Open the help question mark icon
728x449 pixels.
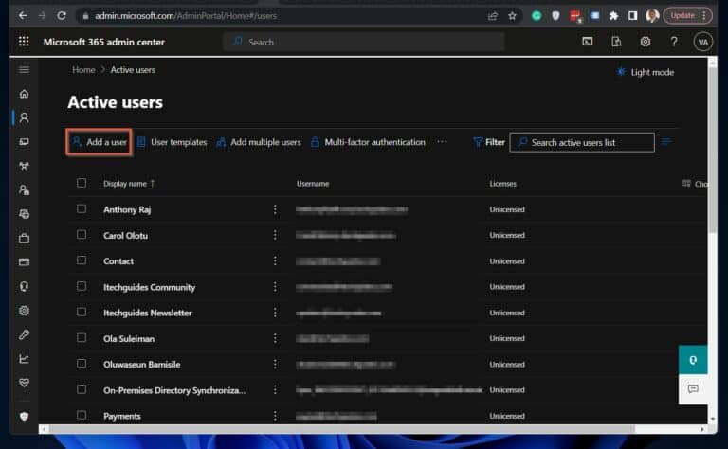(674, 42)
